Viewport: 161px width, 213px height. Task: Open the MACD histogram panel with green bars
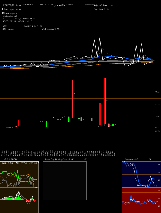tap(19, 200)
